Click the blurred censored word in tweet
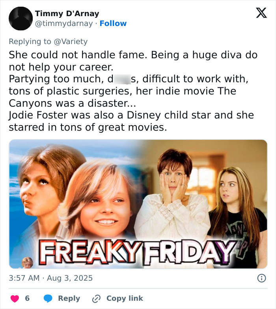The height and width of the screenshot is (309, 276). pos(122,79)
